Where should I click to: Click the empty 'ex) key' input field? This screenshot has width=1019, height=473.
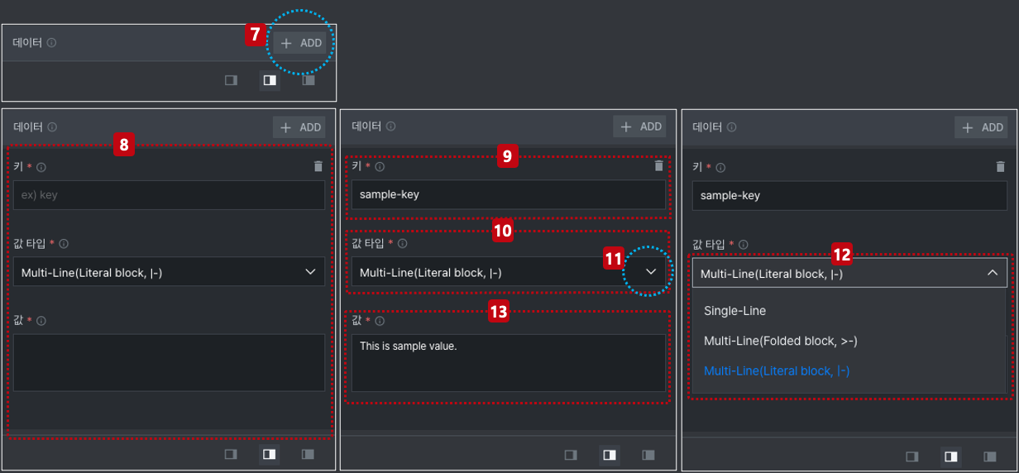coord(169,195)
